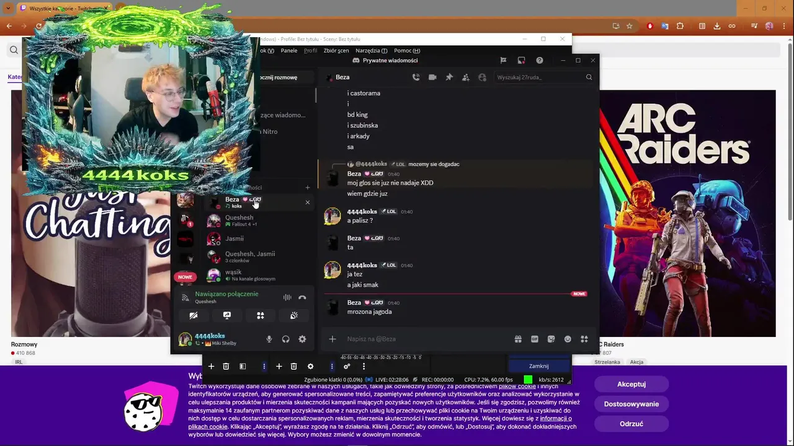The image size is (794, 446).
Task: Open OBS Zbiór scen menu
Action: click(336, 51)
